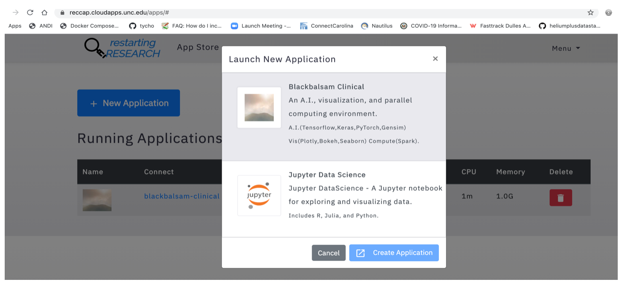Go to the browser home page icon

(44, 12)
